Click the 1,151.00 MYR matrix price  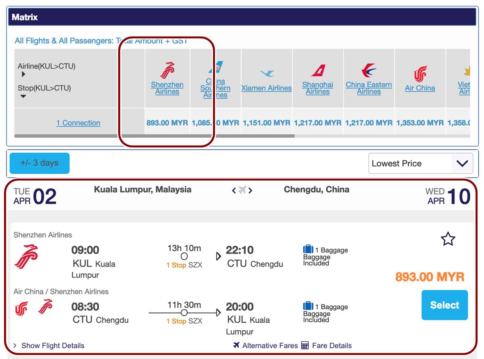pyautogui.click(x=267, y=123)
